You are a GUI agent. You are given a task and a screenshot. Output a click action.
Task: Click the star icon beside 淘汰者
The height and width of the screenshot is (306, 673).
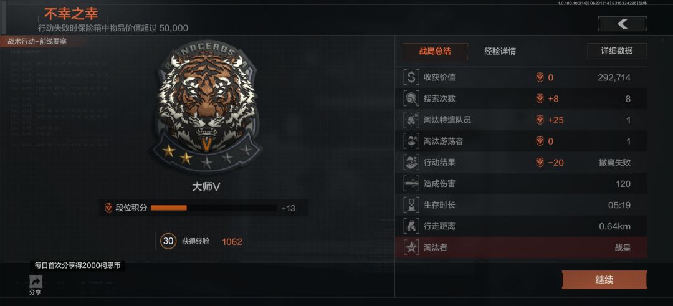tap(411, 247)
